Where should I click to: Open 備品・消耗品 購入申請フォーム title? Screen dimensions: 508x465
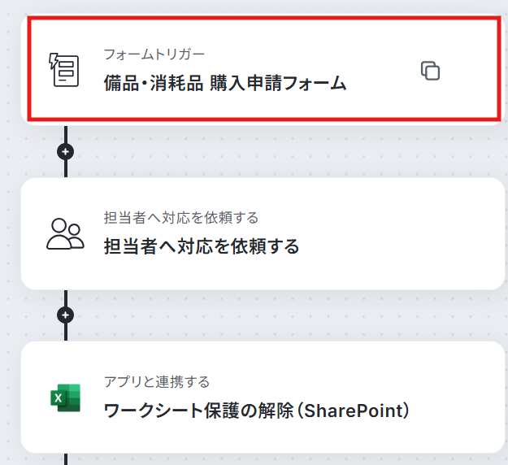[x=225, y=83]
